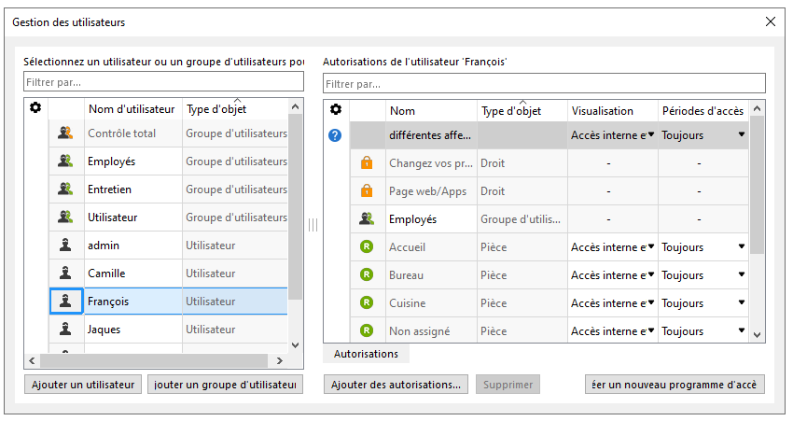Click the users list horizontal scrollbar right arrow
Image resolution: width=793 pixels, height=421 pixels.
(281, 360)
